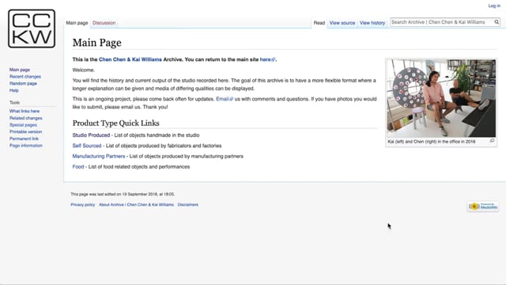Click the CCKW logo
506x285 pixels.
point(32,28)
